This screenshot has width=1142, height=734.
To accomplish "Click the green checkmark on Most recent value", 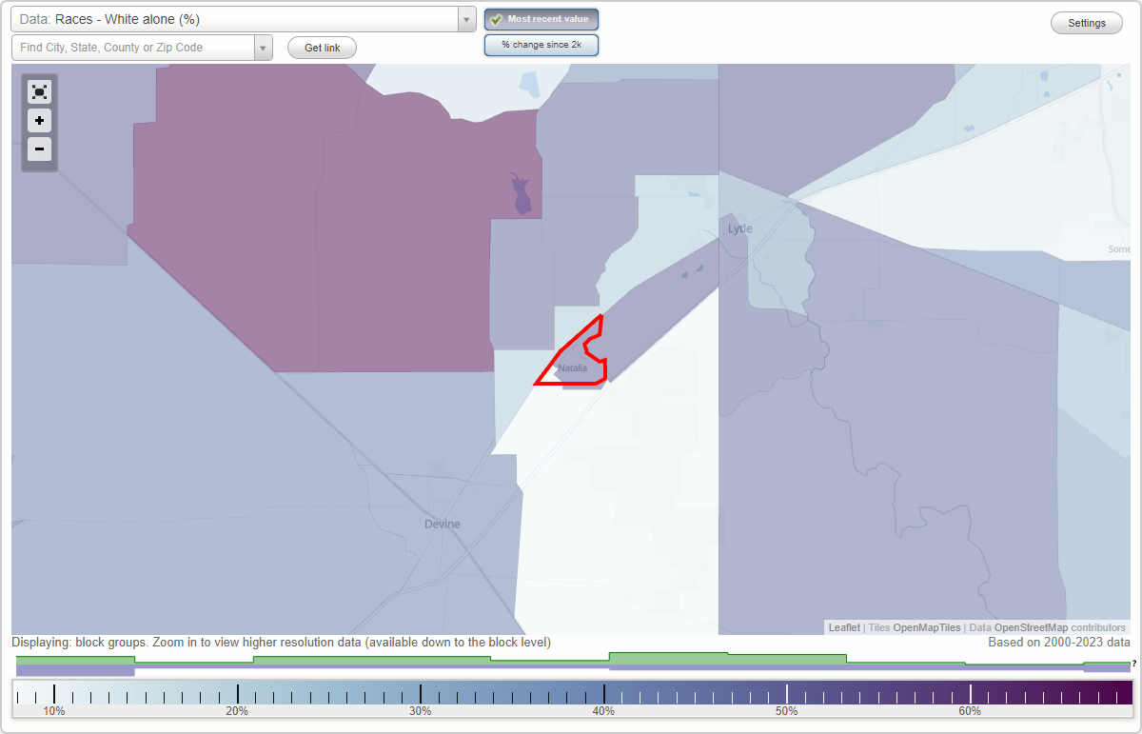I will click(x=497, y=19).
